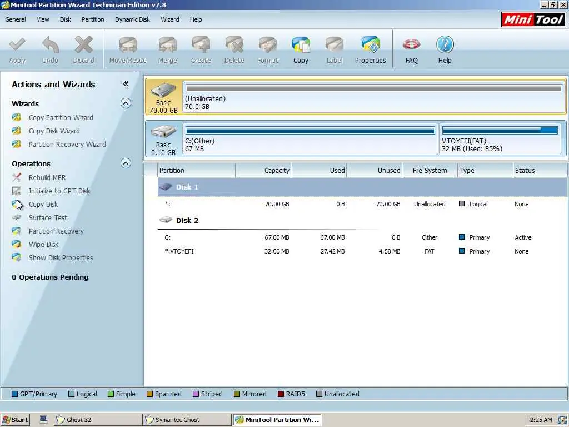Select the *:VTOYEFI partition row

click(362, 251)
